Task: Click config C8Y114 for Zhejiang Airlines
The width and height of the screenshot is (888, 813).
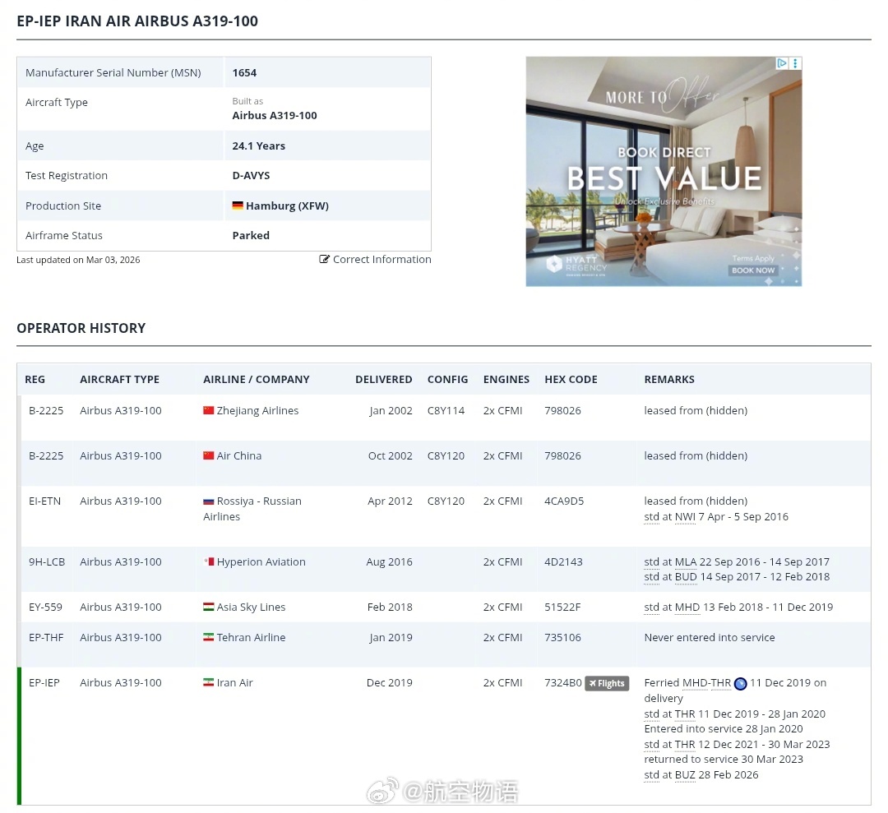Action: tap(446, 410)
